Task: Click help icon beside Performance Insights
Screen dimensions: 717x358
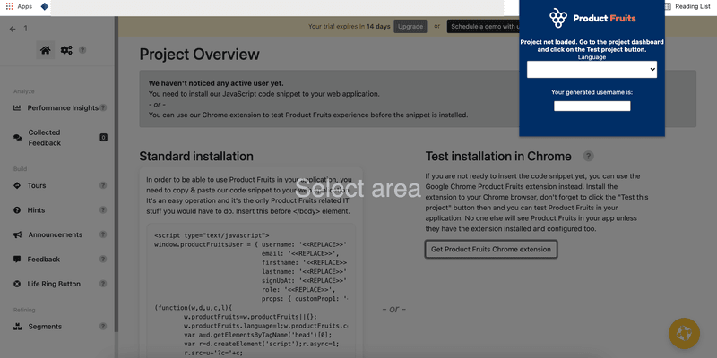Action: pyautogui.click(x=103, y=108)
